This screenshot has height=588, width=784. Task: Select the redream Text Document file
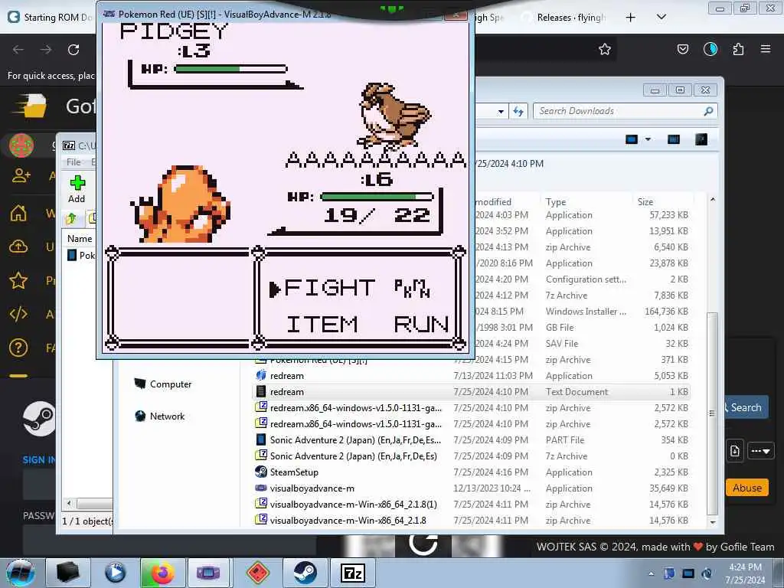(472, 391)
